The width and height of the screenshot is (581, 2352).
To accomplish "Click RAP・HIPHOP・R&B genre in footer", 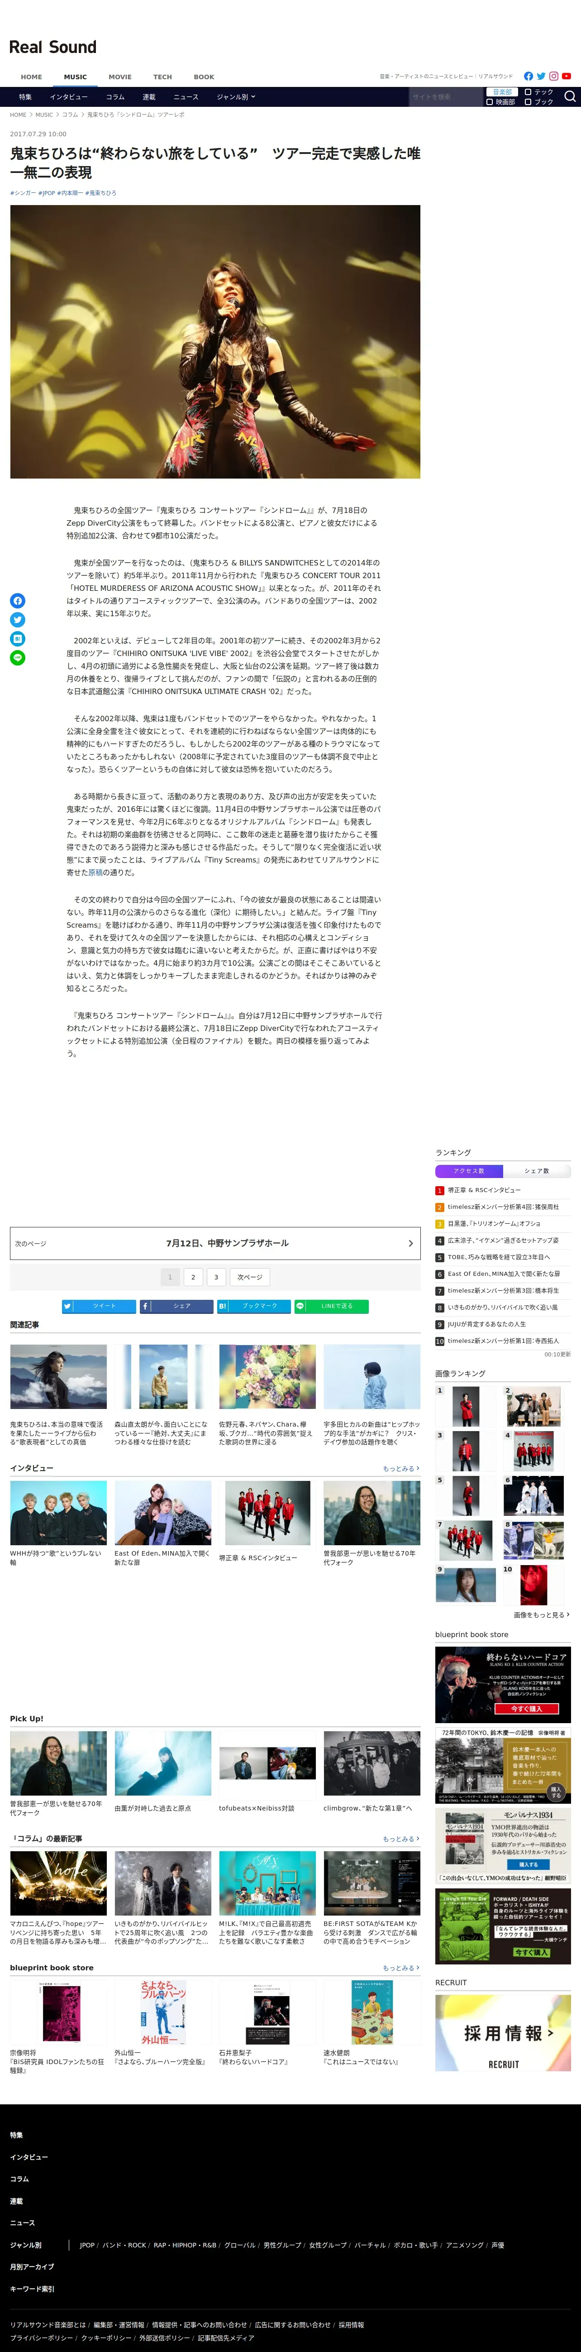I will coord(185,2244).
